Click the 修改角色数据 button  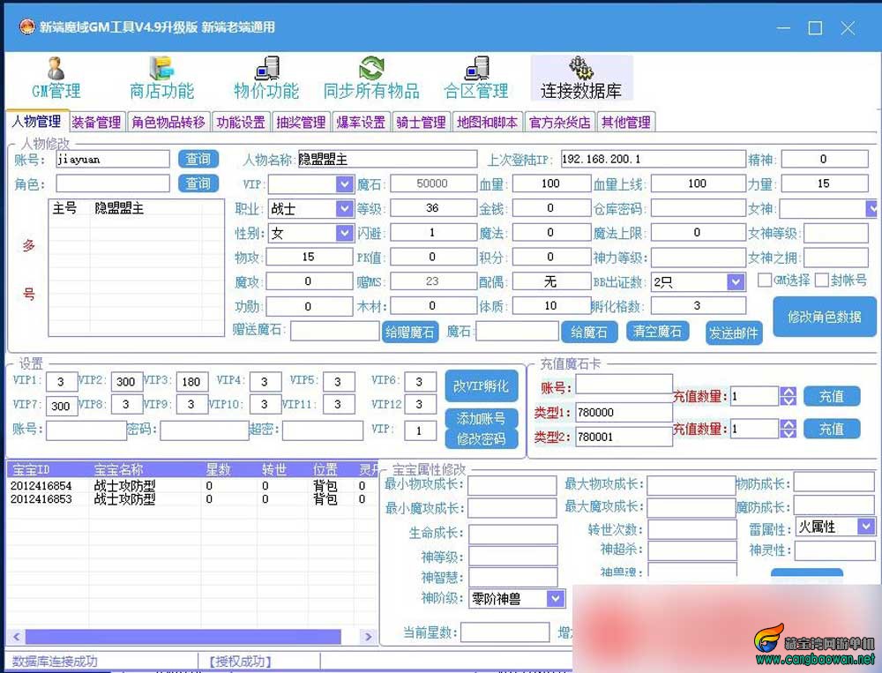[824, 317]
